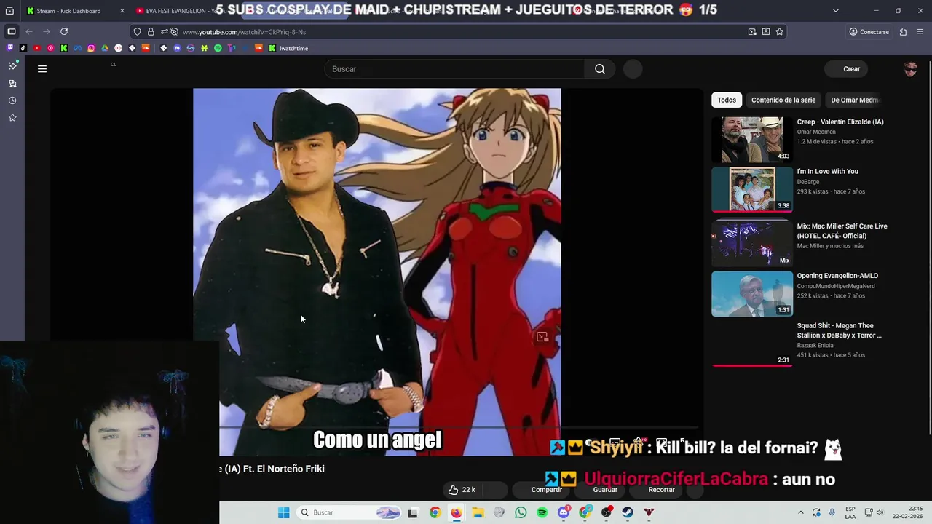Open the TikTok bookmark icon

click(x=23, y=48)
